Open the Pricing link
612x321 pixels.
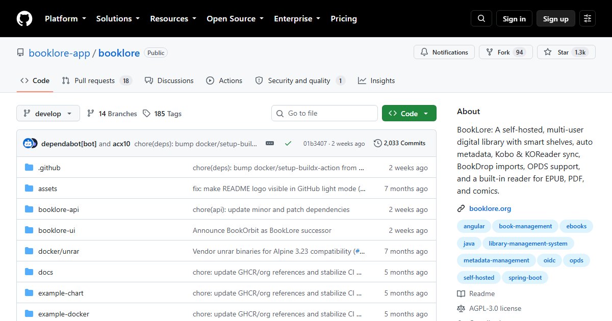[x=344, y=19]
